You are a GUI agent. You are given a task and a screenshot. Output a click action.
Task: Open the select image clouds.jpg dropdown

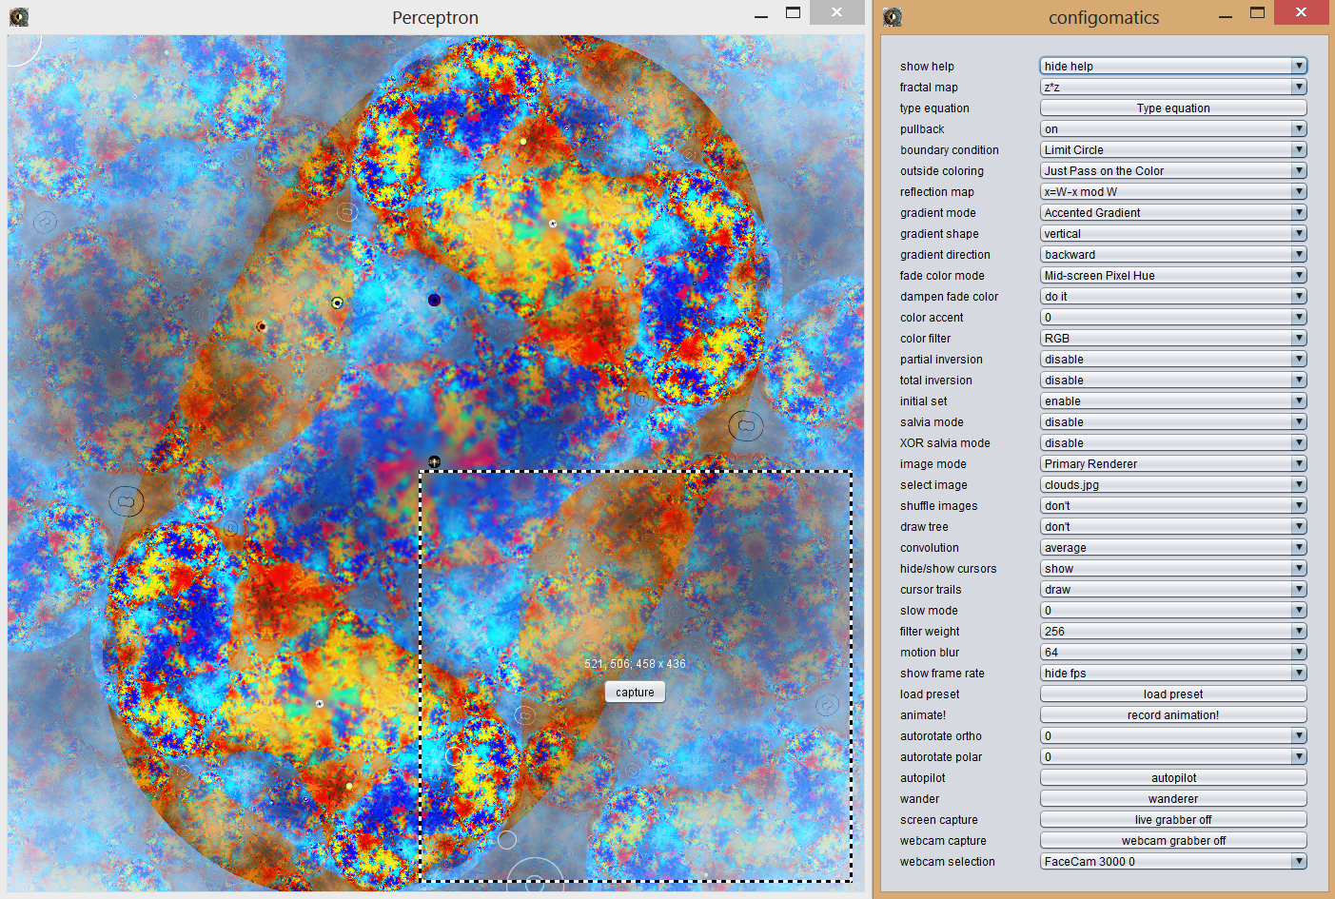1173,485
